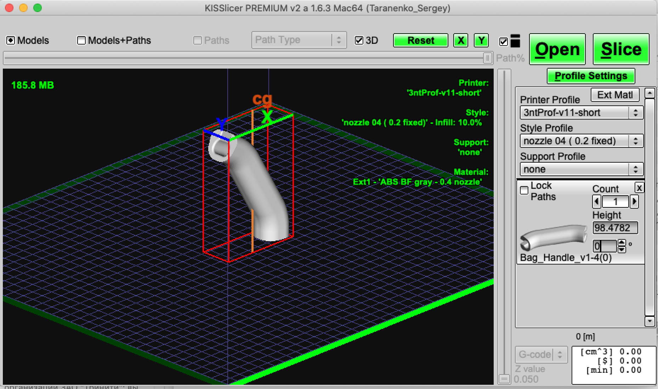Enable the Lock Paths checkbox
This screenshot has width=658, height=389.
pos(524,191)
